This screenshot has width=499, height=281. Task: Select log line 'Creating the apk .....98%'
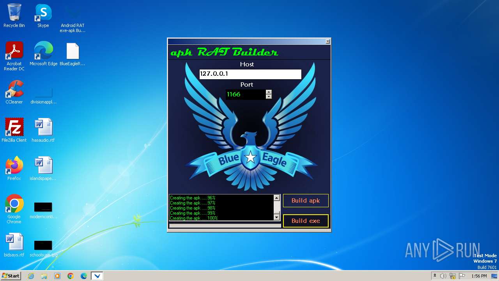(x=193, y=208)
